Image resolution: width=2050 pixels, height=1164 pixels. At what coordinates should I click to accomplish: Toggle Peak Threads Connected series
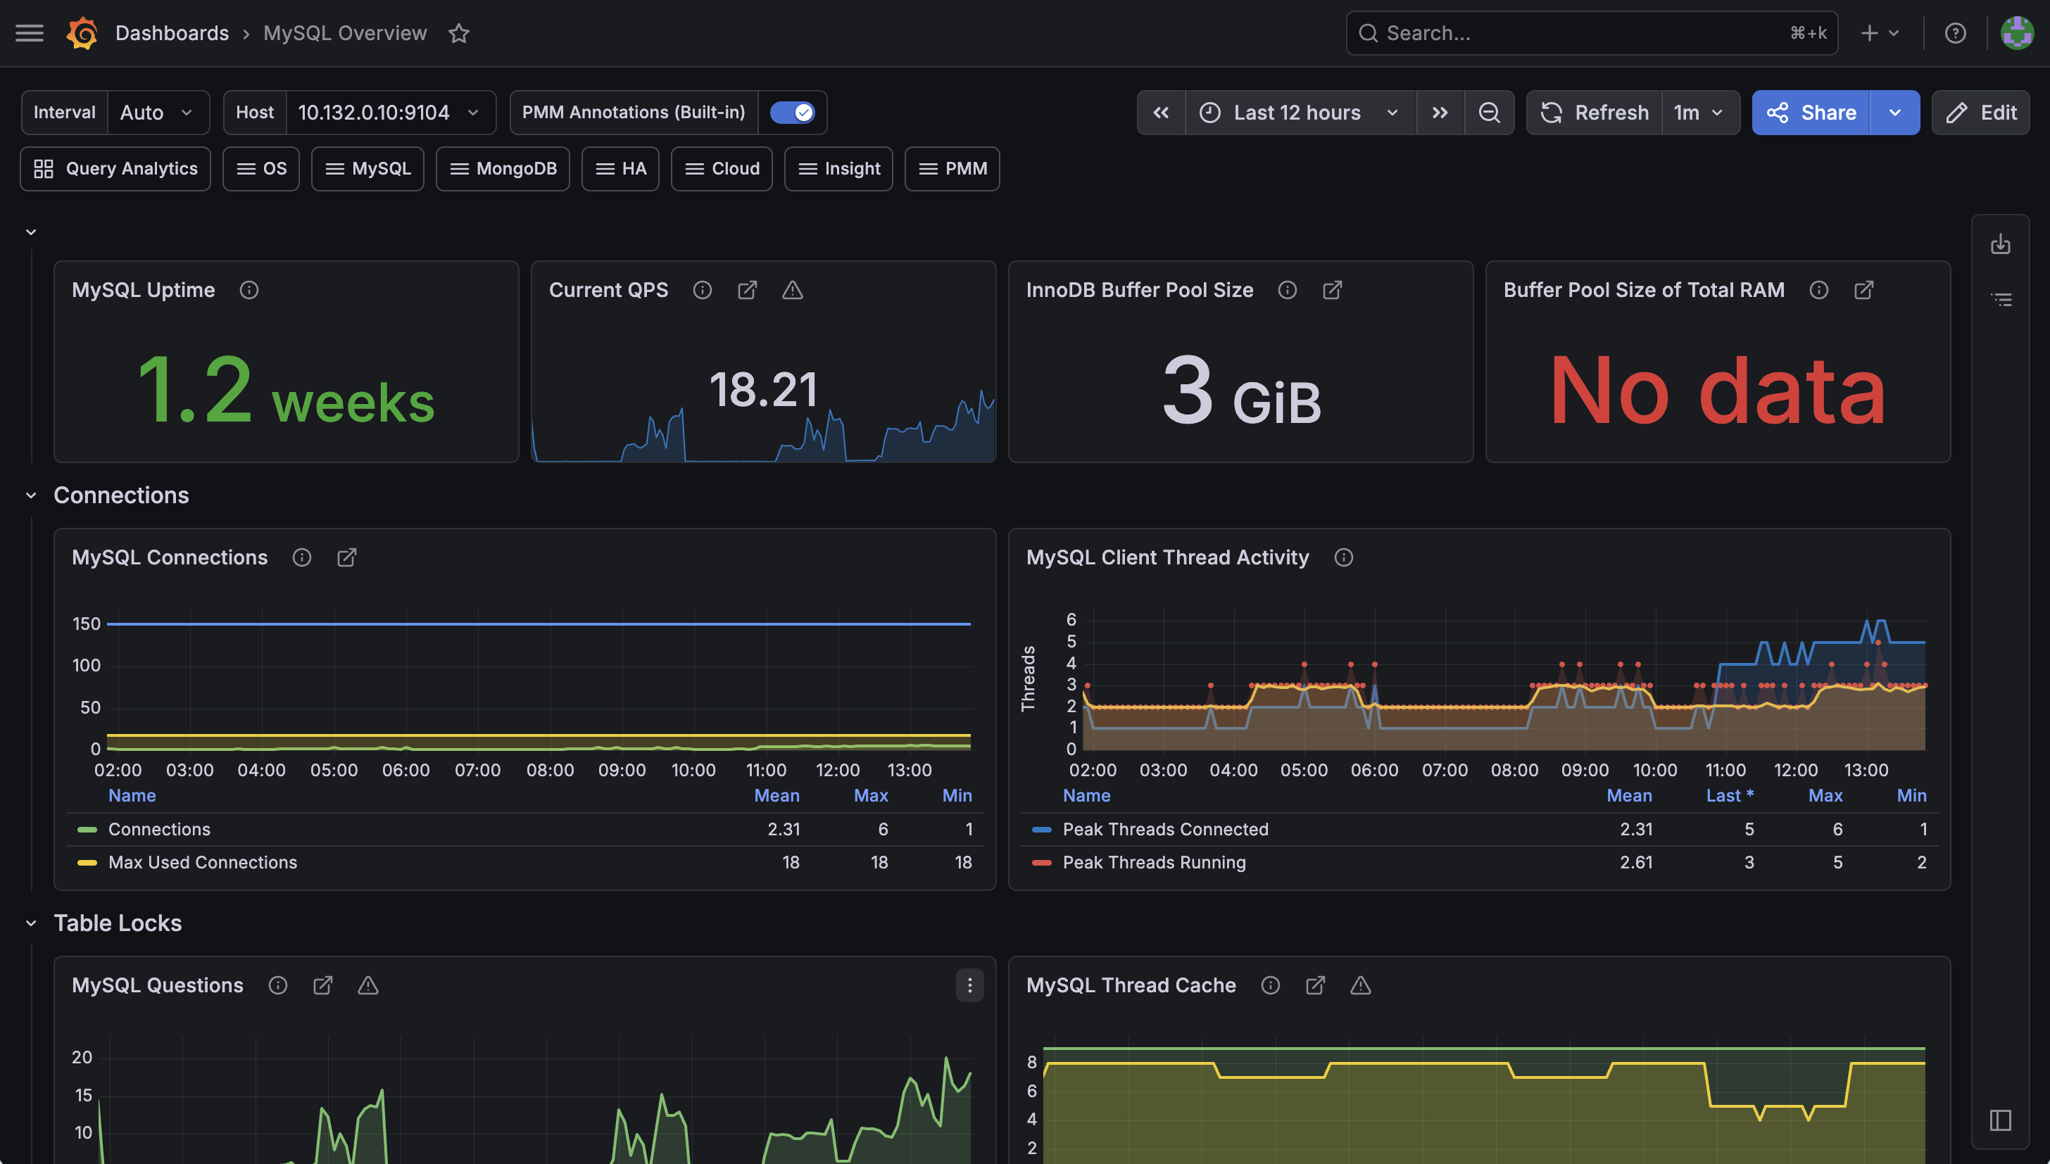tap(1165, 829)
